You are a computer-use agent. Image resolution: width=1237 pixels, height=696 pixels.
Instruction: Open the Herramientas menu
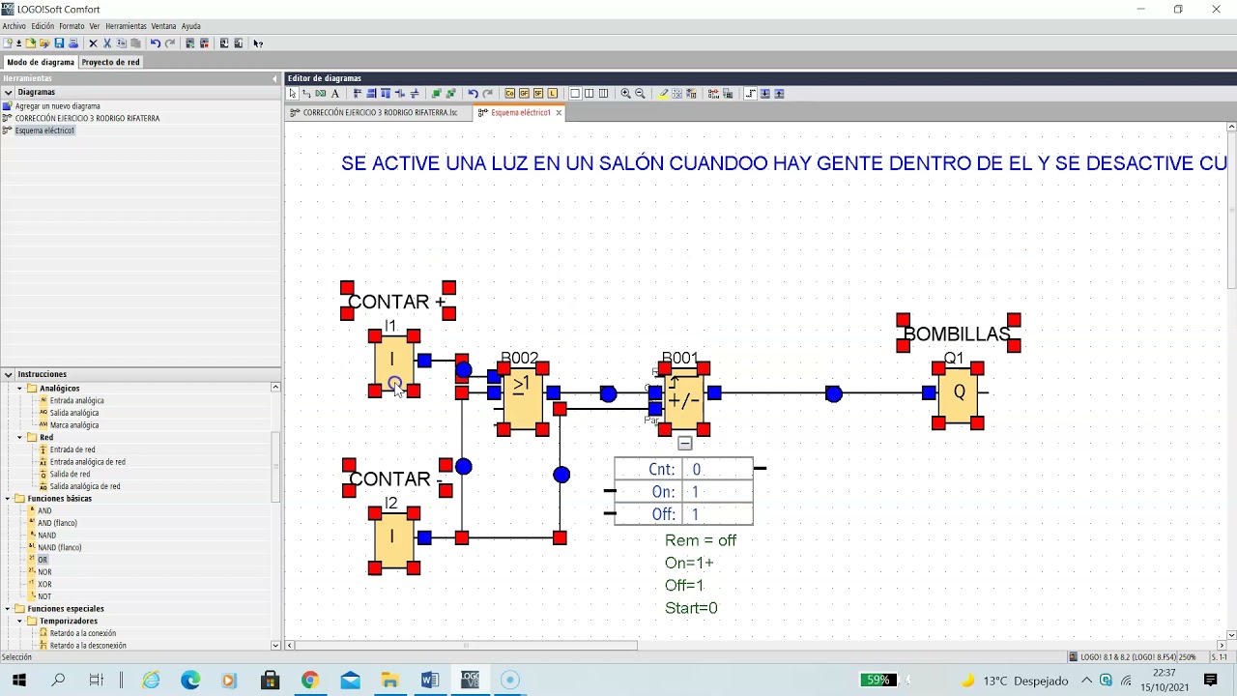point(126,26)
